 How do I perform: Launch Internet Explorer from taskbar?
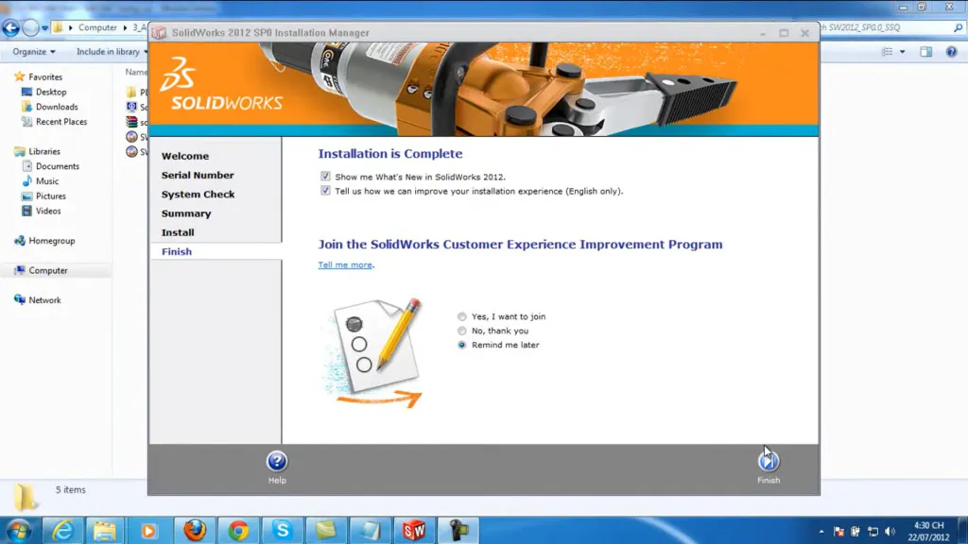[x=63, y=531]
